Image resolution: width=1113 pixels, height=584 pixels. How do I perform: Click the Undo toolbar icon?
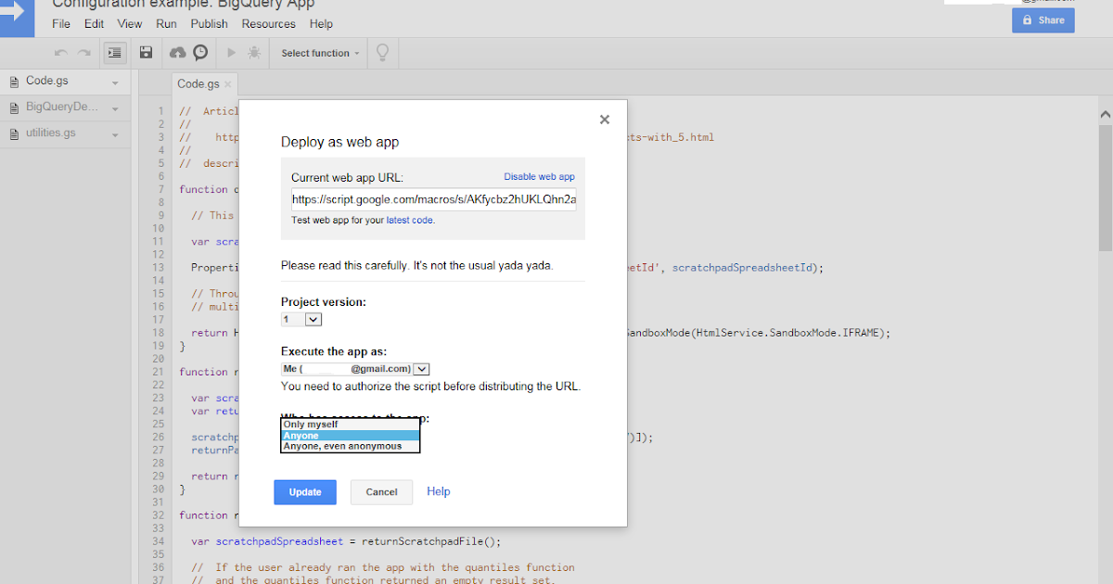(x=60, y=53)
